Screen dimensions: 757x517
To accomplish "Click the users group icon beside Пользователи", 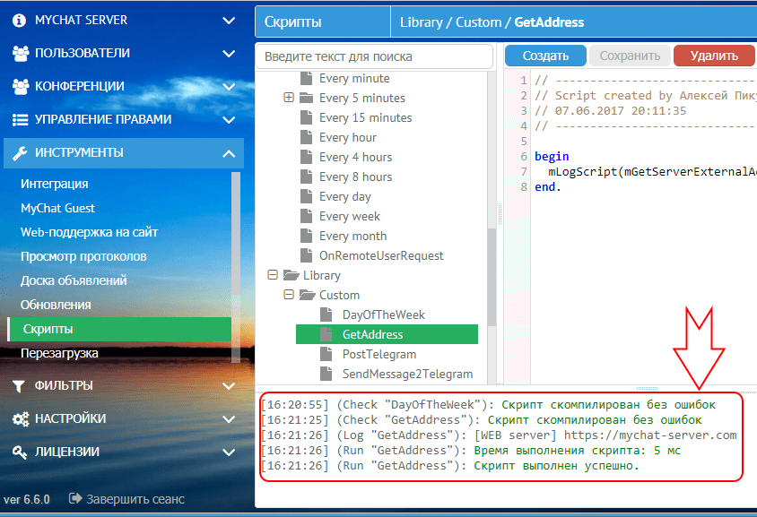I will (21, 53).
